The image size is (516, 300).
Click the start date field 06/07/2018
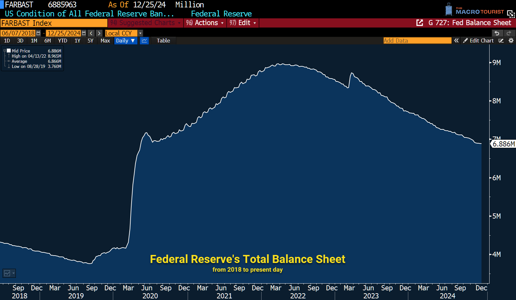click(x=18, y=33)
